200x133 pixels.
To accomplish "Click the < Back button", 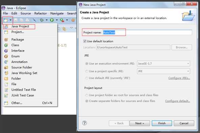I will pos(119,123).
